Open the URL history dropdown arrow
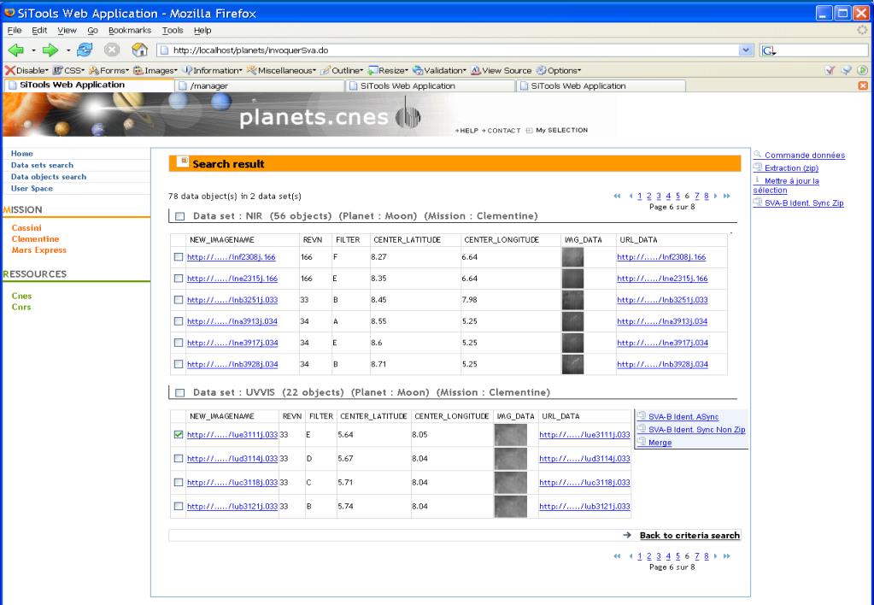Viewport: 874px width, 605px height. pos(746,50)
